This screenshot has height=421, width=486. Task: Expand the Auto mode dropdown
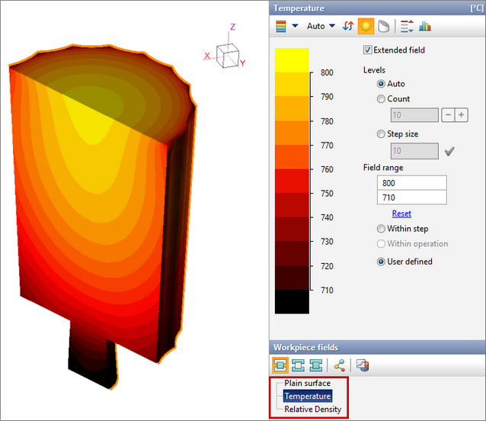321,26
